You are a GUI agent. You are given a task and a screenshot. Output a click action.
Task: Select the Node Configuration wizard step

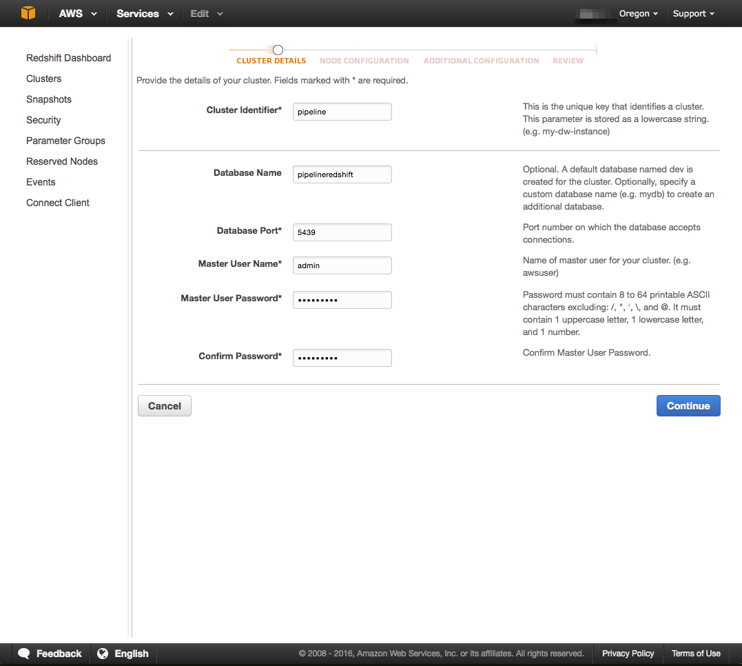coord(364,61)
